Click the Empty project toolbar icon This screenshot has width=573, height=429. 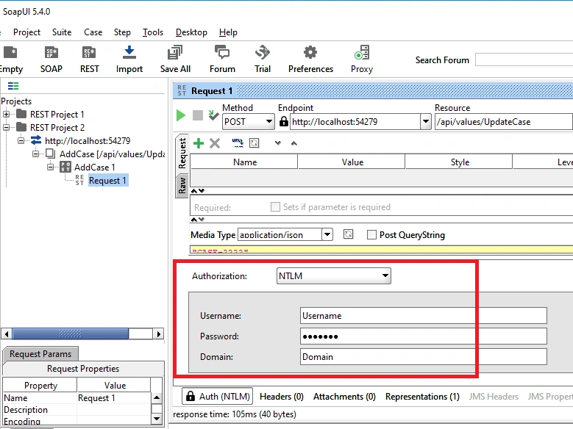(x=10, y=53)
